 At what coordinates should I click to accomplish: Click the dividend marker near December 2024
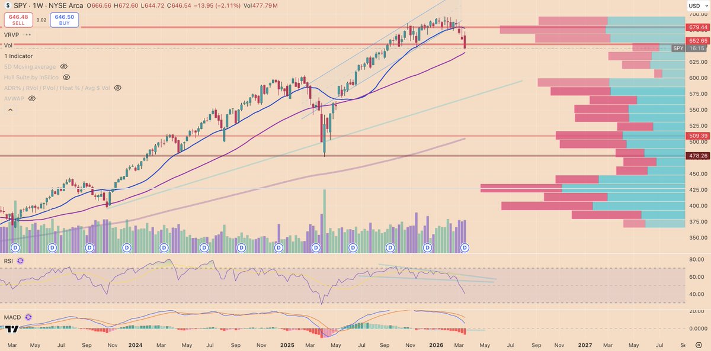(277, 247)
